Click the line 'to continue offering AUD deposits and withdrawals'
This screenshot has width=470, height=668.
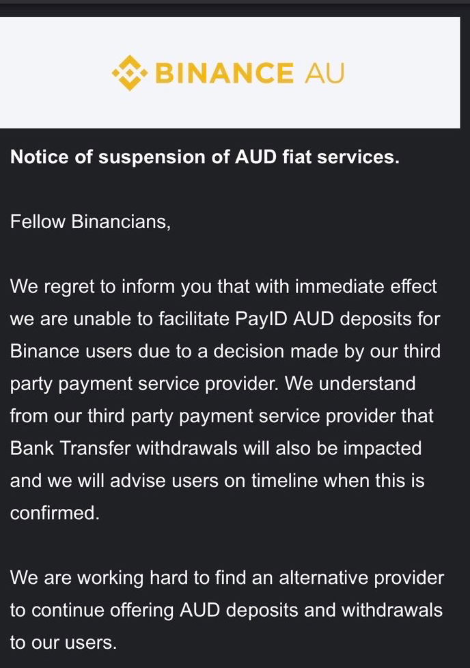pyautogui.click(x=226, y=611)
